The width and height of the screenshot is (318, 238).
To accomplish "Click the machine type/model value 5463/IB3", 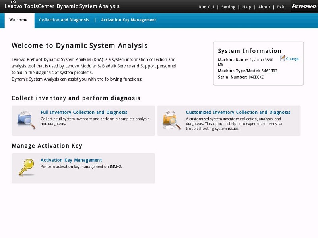I will pos(269,71).
